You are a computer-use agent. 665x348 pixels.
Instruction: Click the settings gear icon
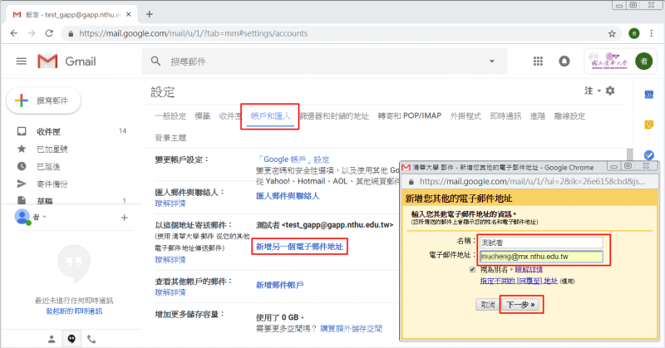click(610, 90)
